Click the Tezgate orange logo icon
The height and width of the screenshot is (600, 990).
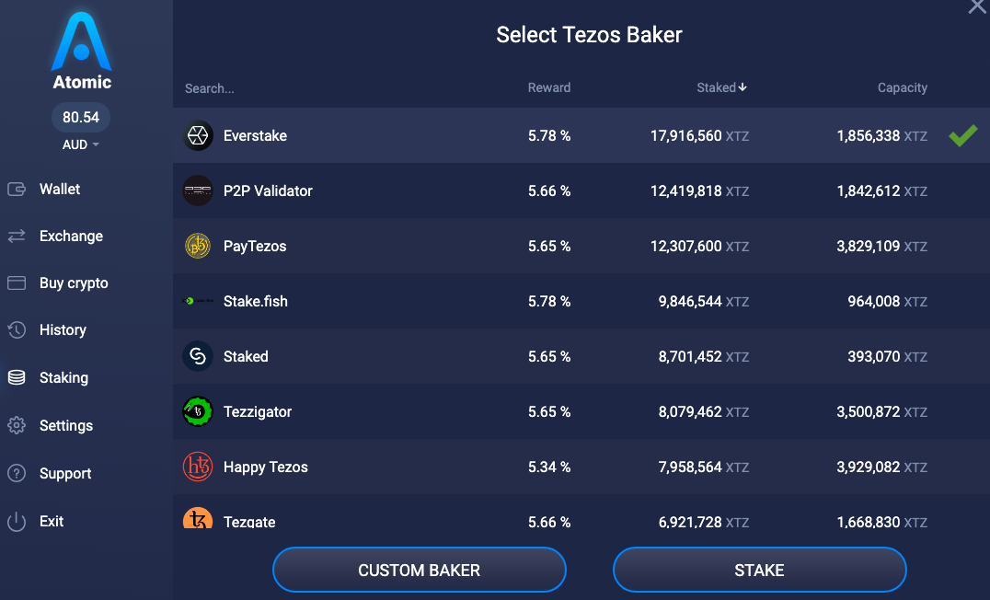198,518
